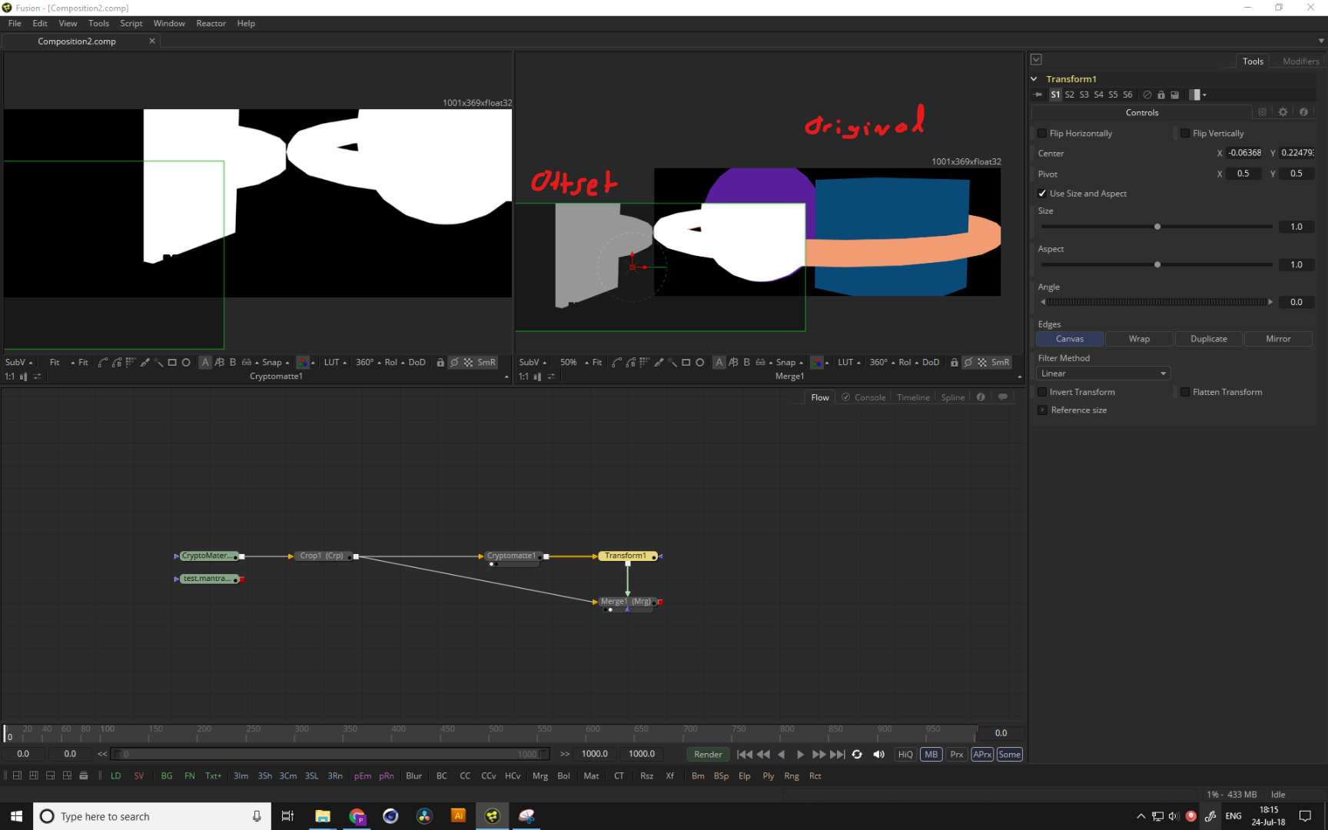The width and height of the screenshot is (1328, 830).
Task: Disable Use Size and Aspect
Action: (1042, 193)
